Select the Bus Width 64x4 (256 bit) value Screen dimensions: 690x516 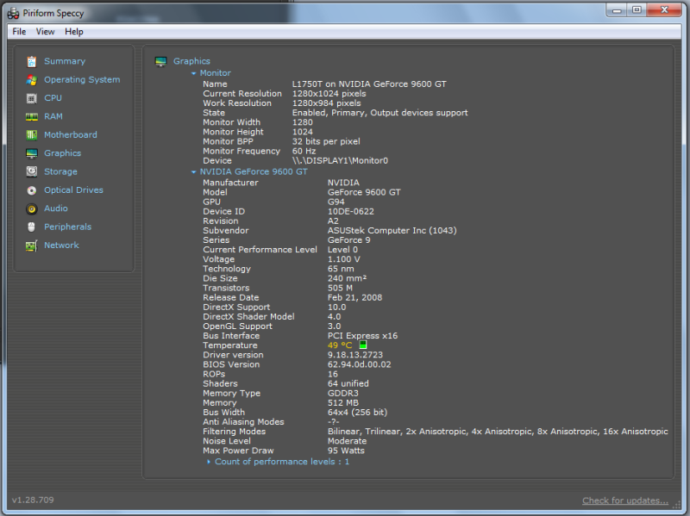point(357,413)
